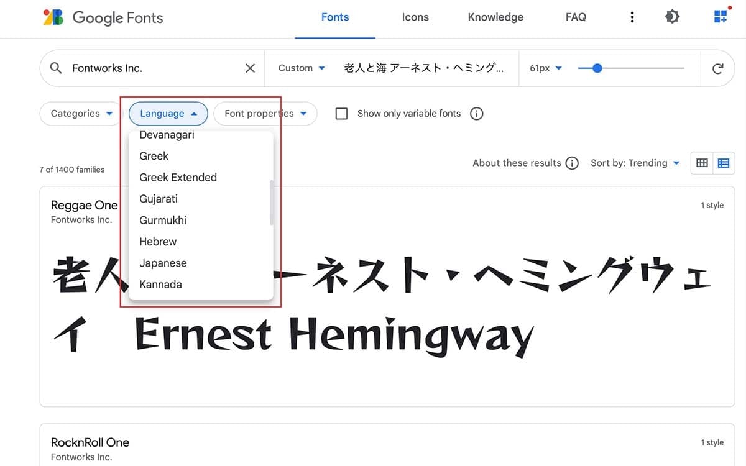Switch to the Icons tab

coord(415,17)
